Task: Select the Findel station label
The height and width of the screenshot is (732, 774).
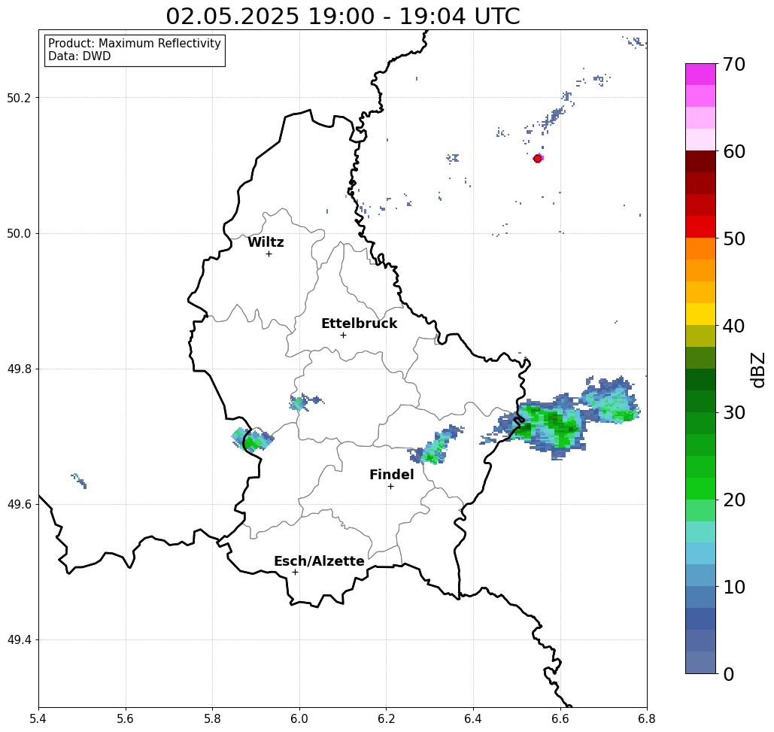Action: click(391, 475)
